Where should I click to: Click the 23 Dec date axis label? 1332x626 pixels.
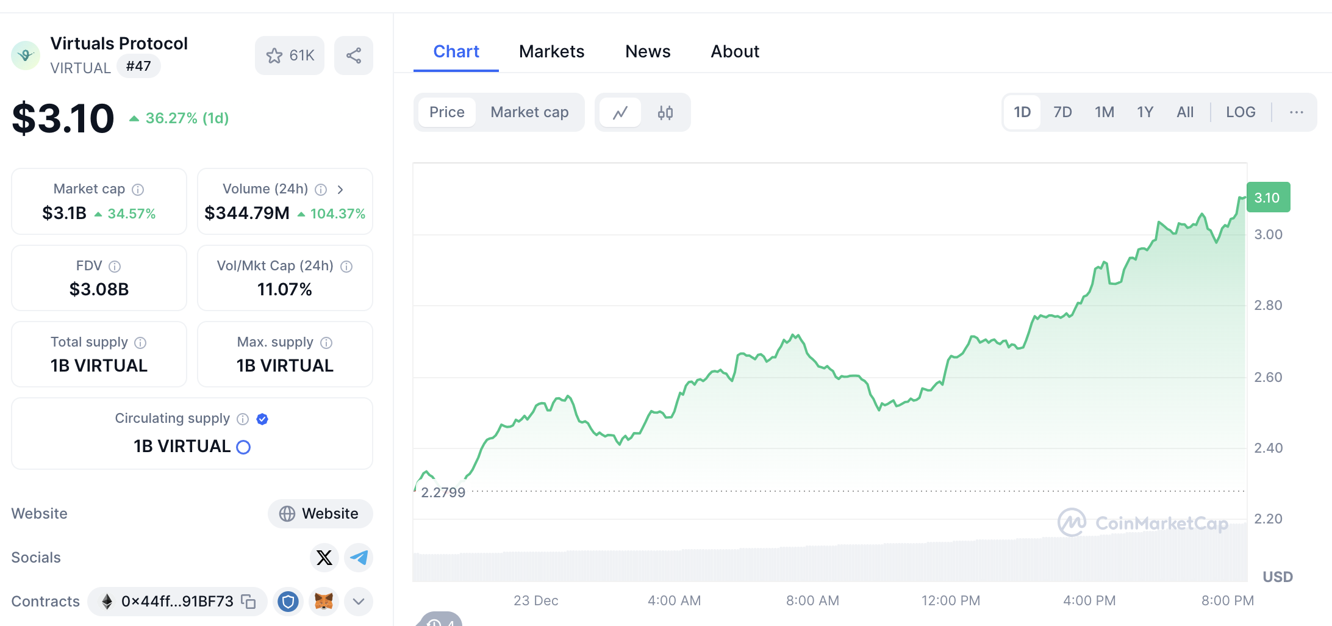536,601
